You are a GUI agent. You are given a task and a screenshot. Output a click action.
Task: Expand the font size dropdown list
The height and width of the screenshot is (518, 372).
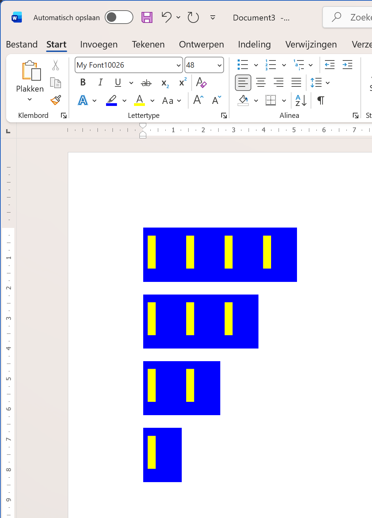click(x=219, y=65)
